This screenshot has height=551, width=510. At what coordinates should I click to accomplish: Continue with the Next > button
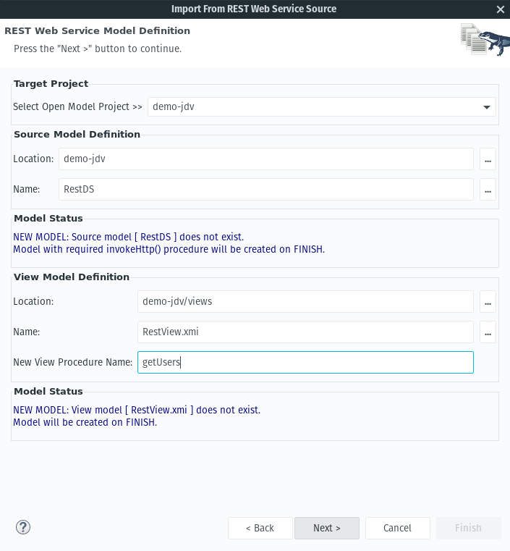(x=327, y=528)
